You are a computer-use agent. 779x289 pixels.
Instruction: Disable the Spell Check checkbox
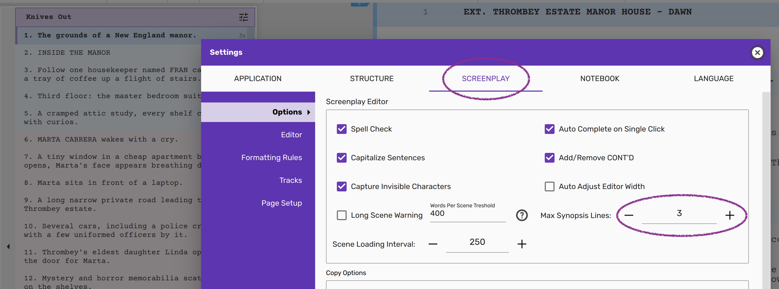(341, 129)
